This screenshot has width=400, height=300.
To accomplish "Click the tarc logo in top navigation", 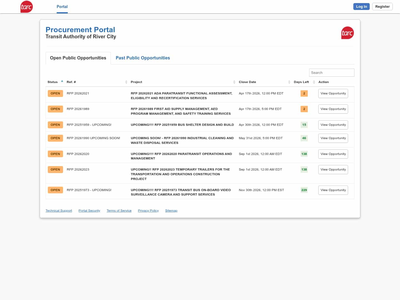I will (x=27, y=7).
